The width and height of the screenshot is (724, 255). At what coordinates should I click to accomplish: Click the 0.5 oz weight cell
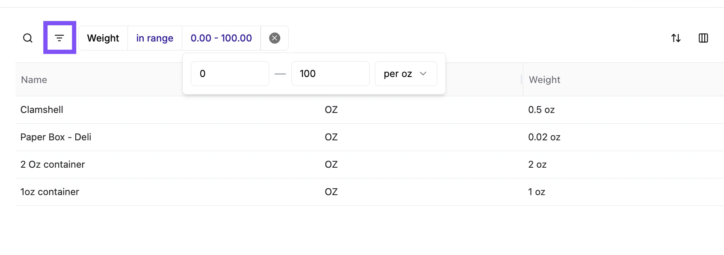tap(541, 110)
